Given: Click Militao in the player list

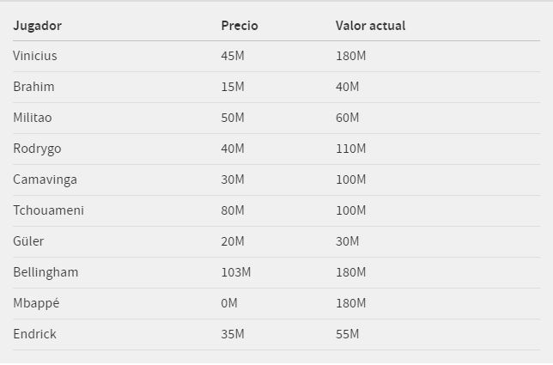Looking at the screenshot, I should pos(33,118).
